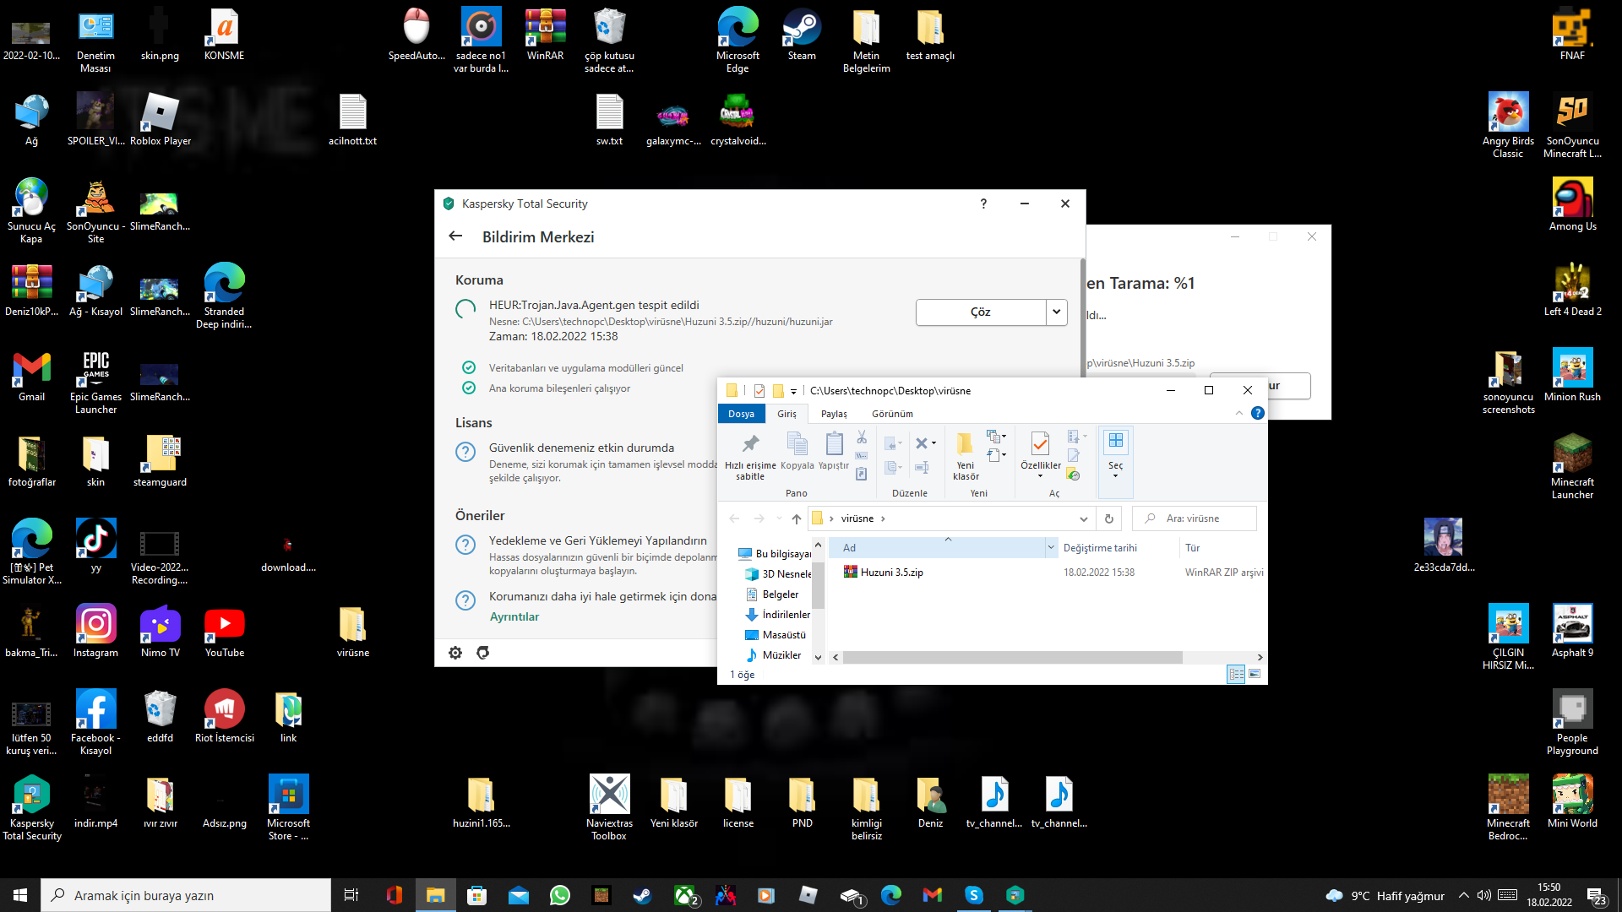Image resolution: width=1622 pixels, height=912 pixels.
Task: Expand the address bar history dropdown
Action: (x=1083, y=518)
